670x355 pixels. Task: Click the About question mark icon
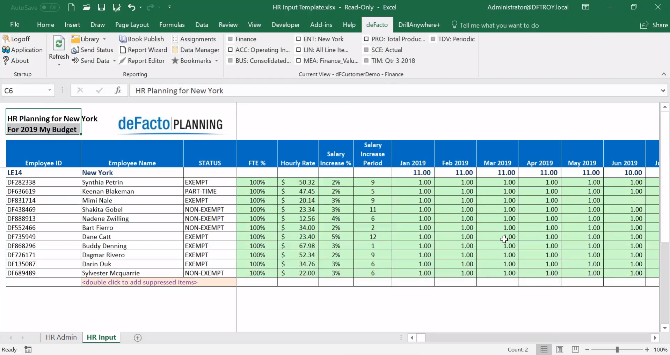pos(6,61)
